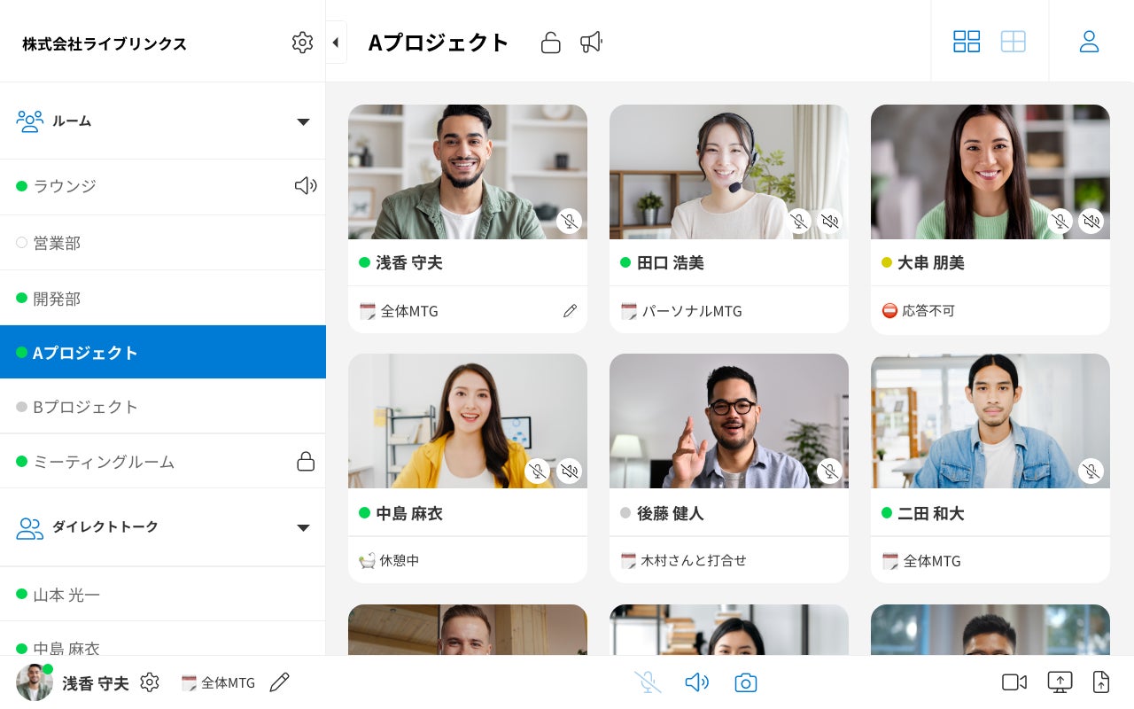Click the 全体MTG status in the bottom bar

click(x=228, y=682)
